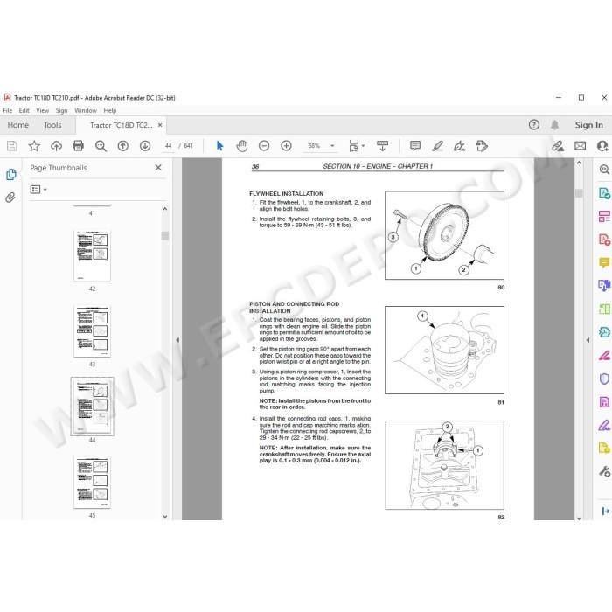Close the Tractor TC18D document tab

[x=160, y=125]
